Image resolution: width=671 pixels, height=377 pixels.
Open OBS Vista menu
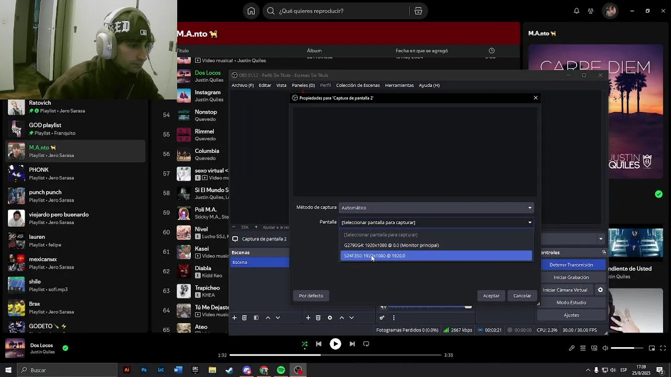coord(281,85)
